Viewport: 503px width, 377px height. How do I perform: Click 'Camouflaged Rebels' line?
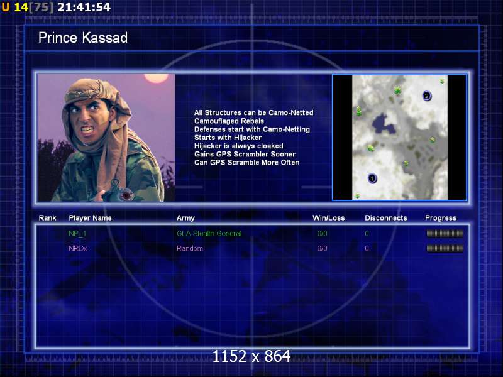(229, 121)
